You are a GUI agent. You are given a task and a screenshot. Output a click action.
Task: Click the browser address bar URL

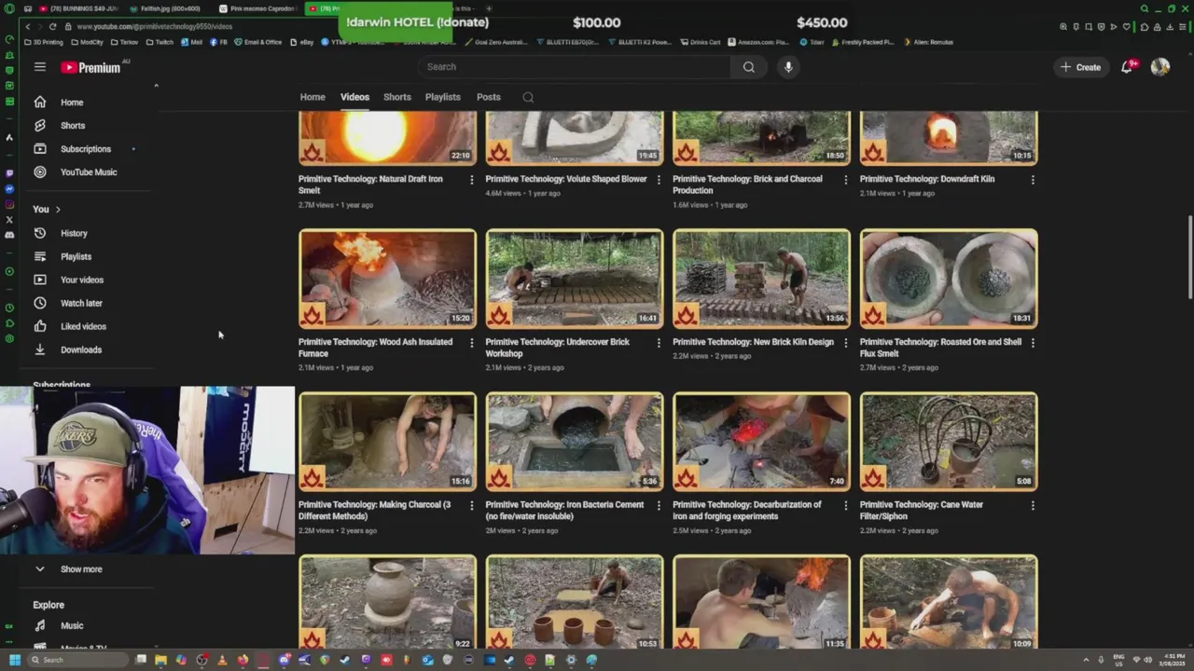(155, 27)
